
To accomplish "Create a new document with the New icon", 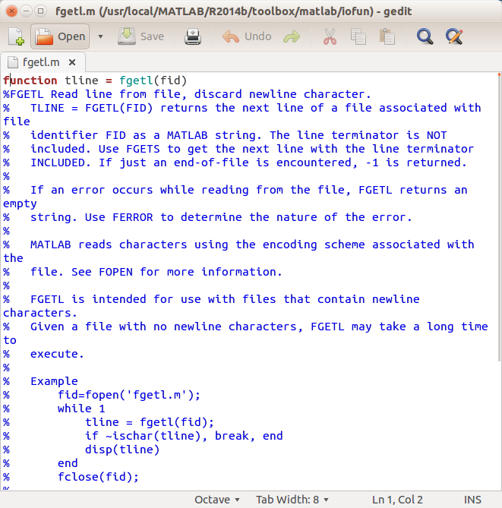I will point(16,36).
